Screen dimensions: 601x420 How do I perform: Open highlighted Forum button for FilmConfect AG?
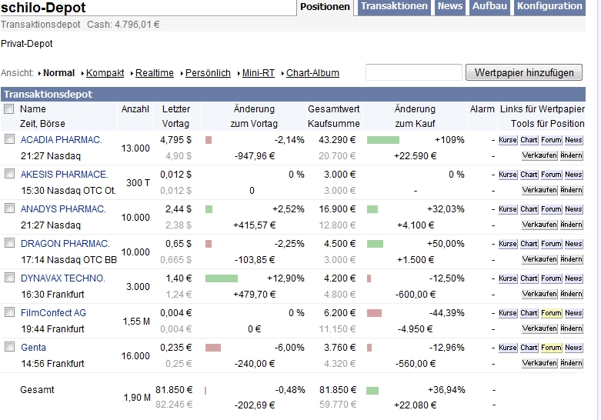pyautogui.click(x=551, y=313)
